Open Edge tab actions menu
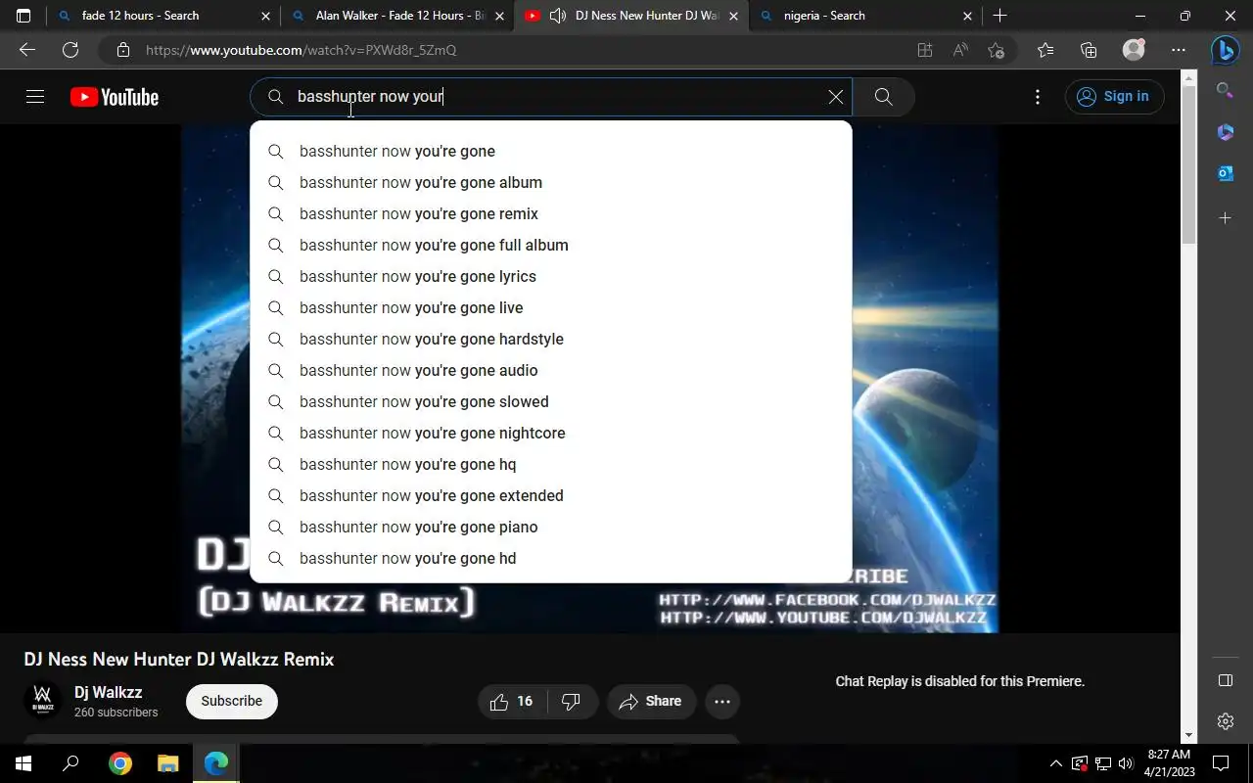Screen dimensions: 1253x783 (23, 16)
